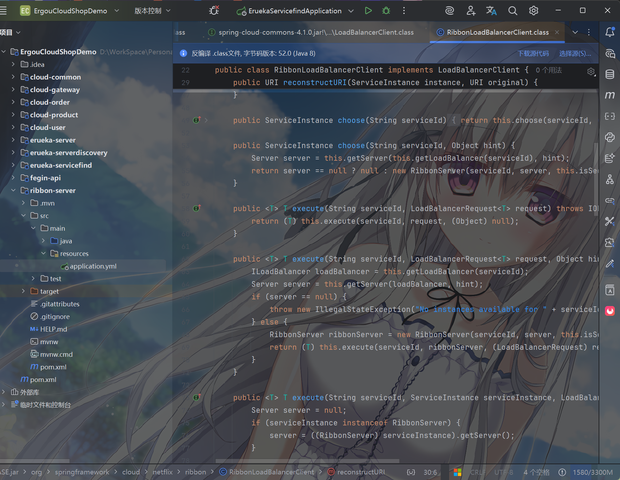Expand the java folder
The width and height of the screenshot is (620, 480).
tap(43, 241)
